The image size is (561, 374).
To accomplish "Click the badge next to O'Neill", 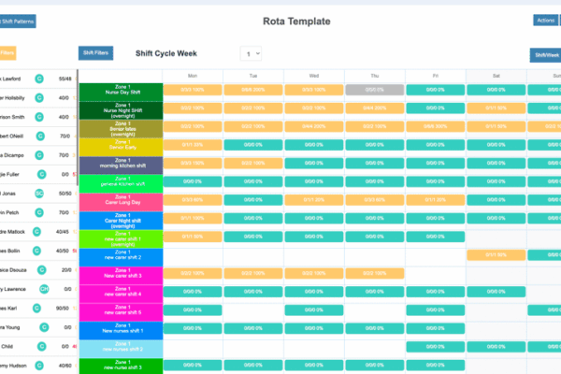I will pyautogui.click(x=39, y=137).
